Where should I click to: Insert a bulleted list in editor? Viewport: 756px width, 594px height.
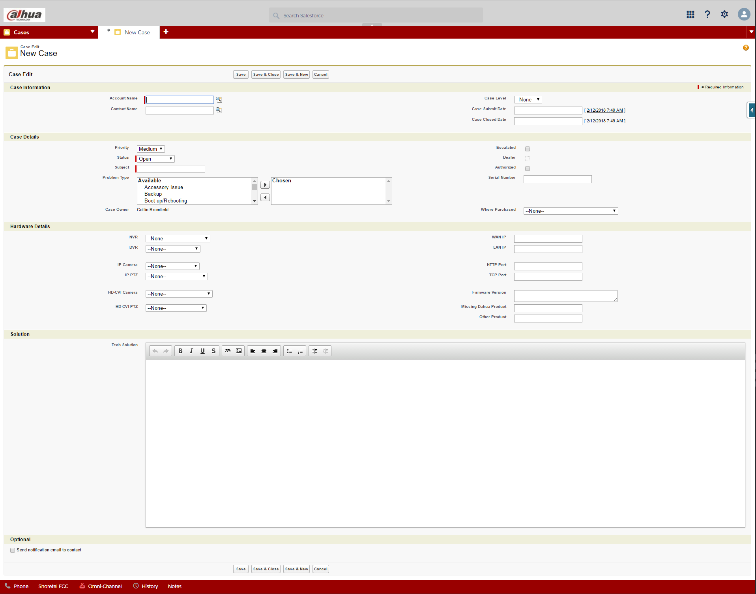[289, 351]
